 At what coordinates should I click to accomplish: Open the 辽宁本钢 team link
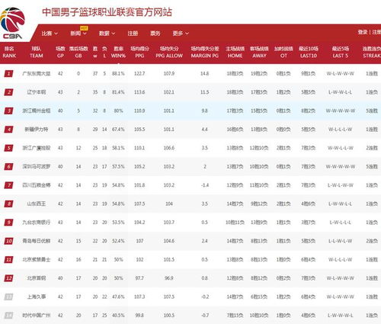(37, 92)
